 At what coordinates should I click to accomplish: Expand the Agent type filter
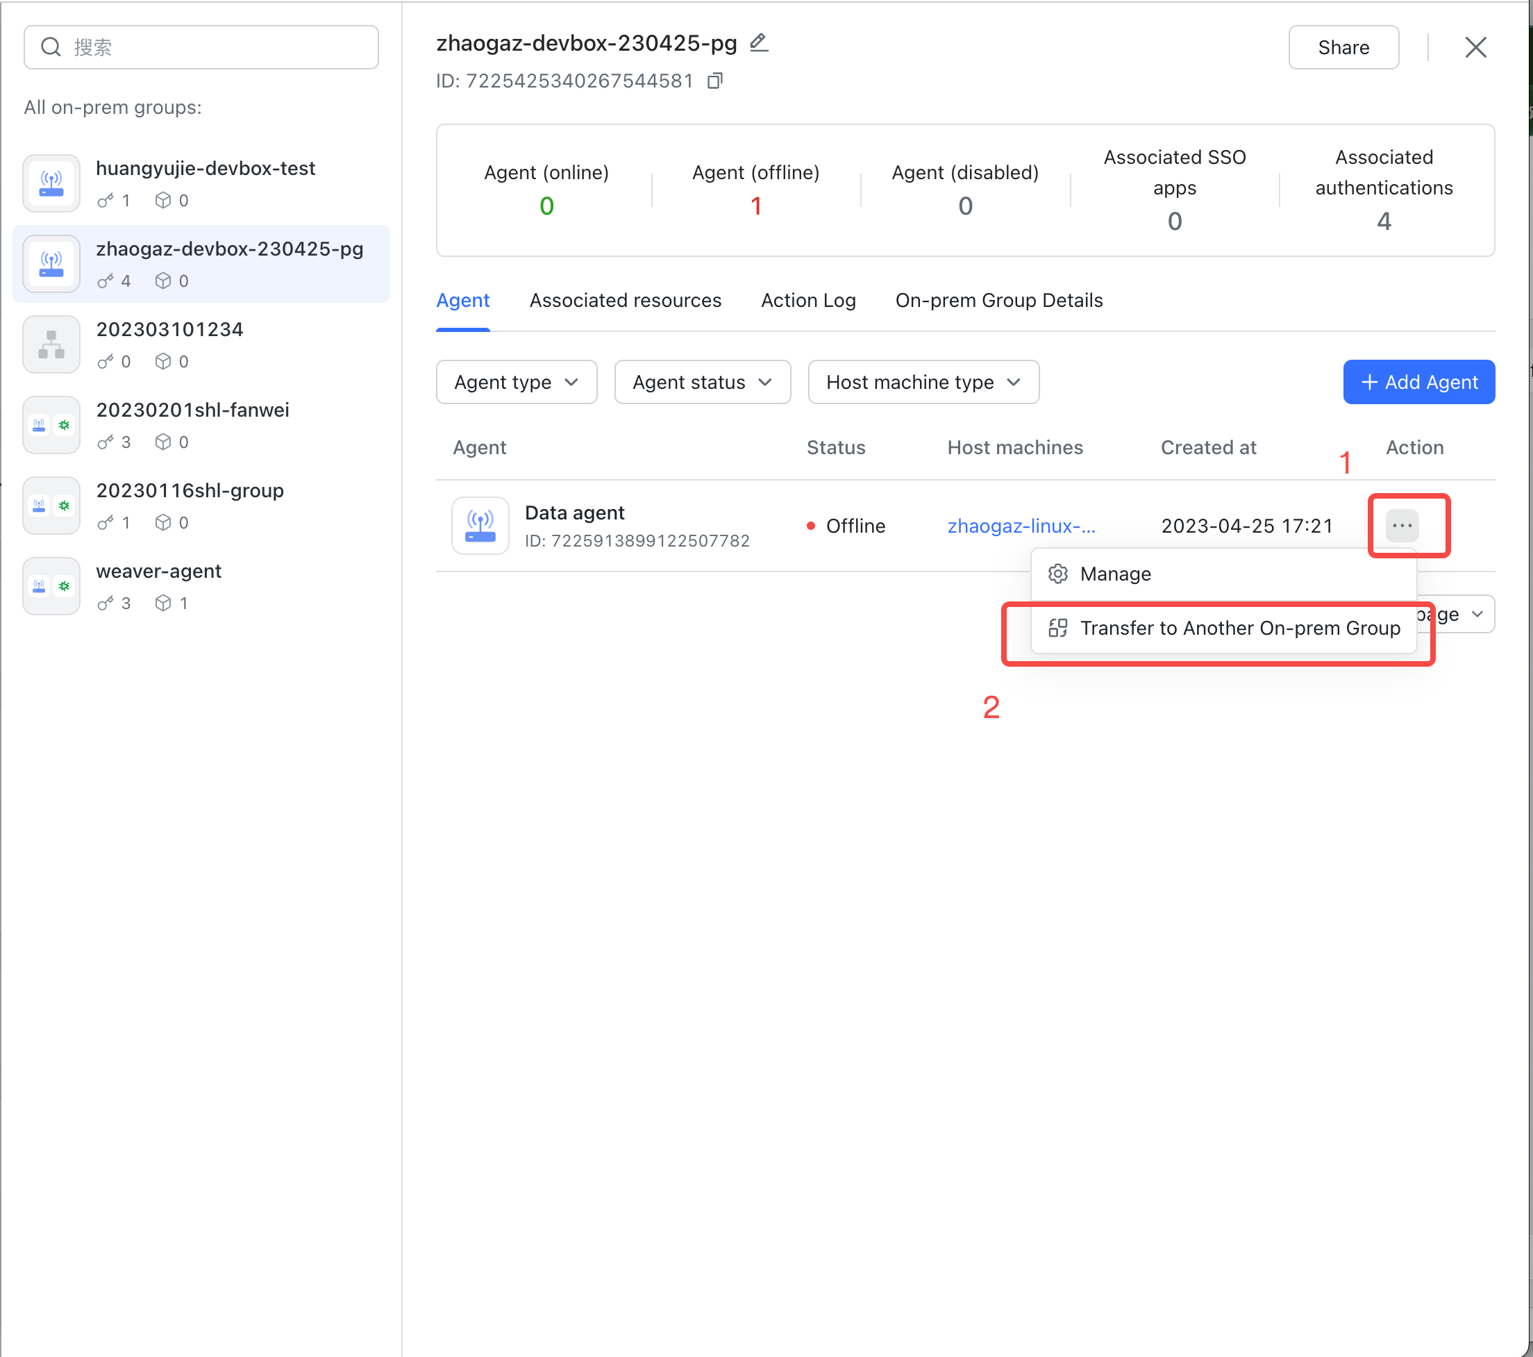click(x=516, y=382)
